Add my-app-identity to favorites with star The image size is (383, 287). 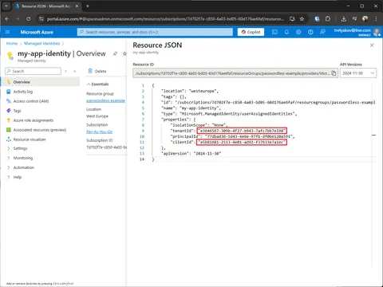124,53
